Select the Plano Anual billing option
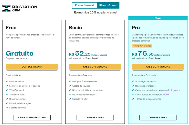 tap(108, 5)
